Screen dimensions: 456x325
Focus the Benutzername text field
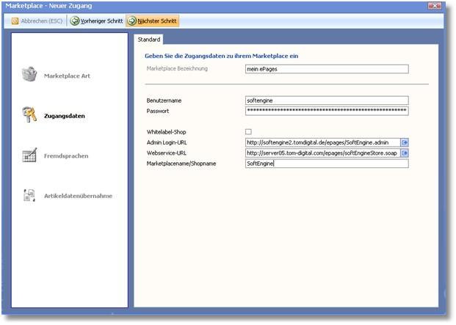pos(326,101)
